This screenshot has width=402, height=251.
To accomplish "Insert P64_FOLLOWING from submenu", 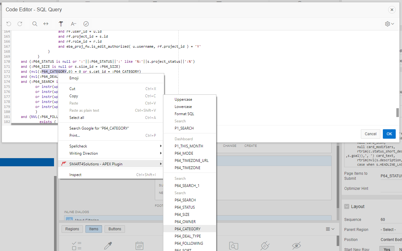I will 190,243.
